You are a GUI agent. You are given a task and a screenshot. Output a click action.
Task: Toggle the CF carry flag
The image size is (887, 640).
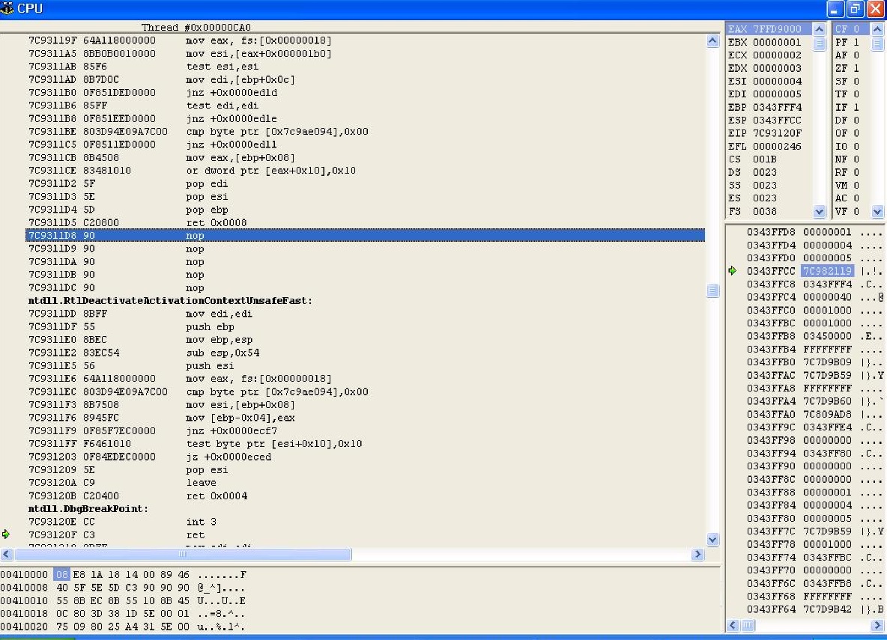click(x=847, y=29)
